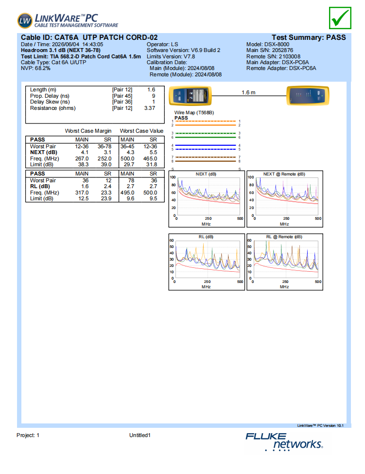The width and height of the screenshot is (365, 474).
Task: Click NEXT limit 38.3 dB value
Action: point(84,164)
